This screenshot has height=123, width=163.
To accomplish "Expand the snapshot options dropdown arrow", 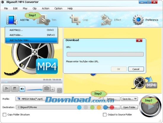I will pyautogui.click(x=52, y=89).
